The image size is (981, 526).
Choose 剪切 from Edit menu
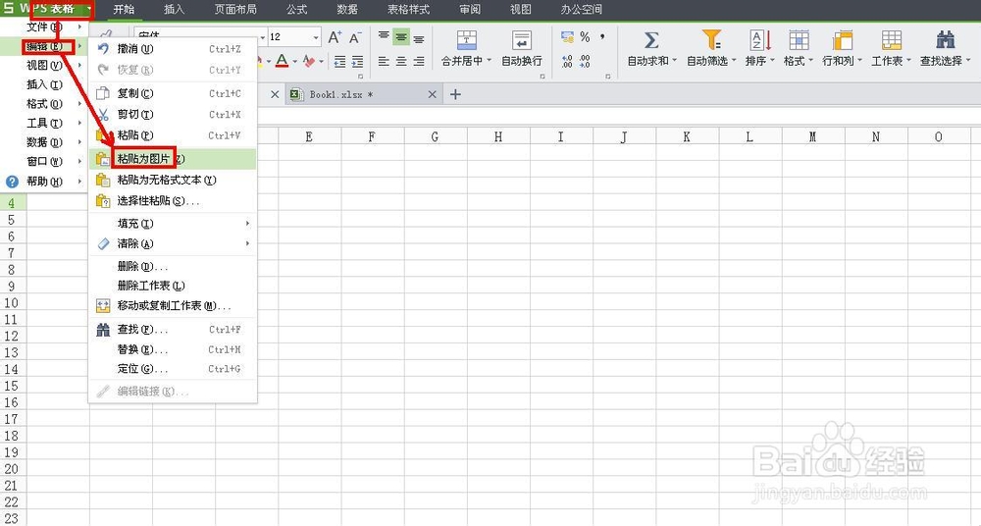pyautogui.click(x=173, y=115)
